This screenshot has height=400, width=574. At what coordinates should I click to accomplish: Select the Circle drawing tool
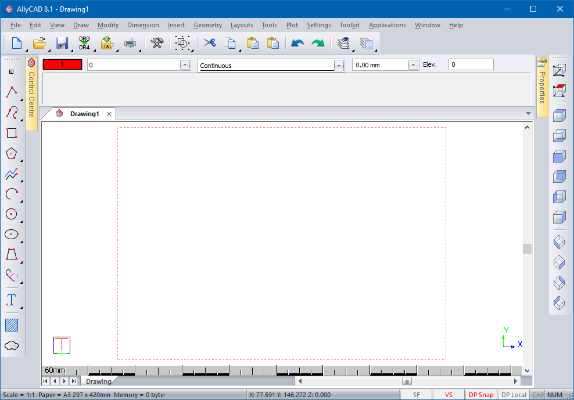(12, 214)
